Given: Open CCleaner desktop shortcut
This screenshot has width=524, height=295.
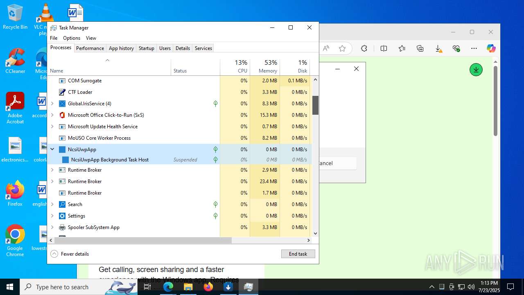Looking at the screenshot, I should coord(15,61).
